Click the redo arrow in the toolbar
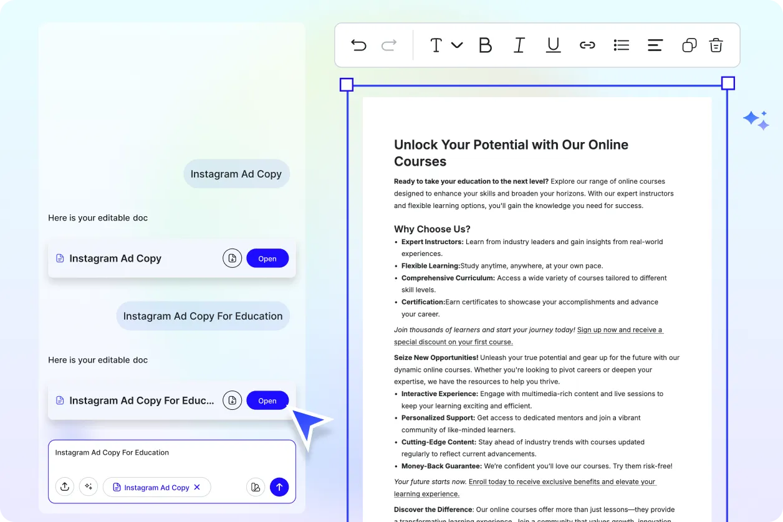The height and width of the screenshot is (522, 783). click(389, 45)
